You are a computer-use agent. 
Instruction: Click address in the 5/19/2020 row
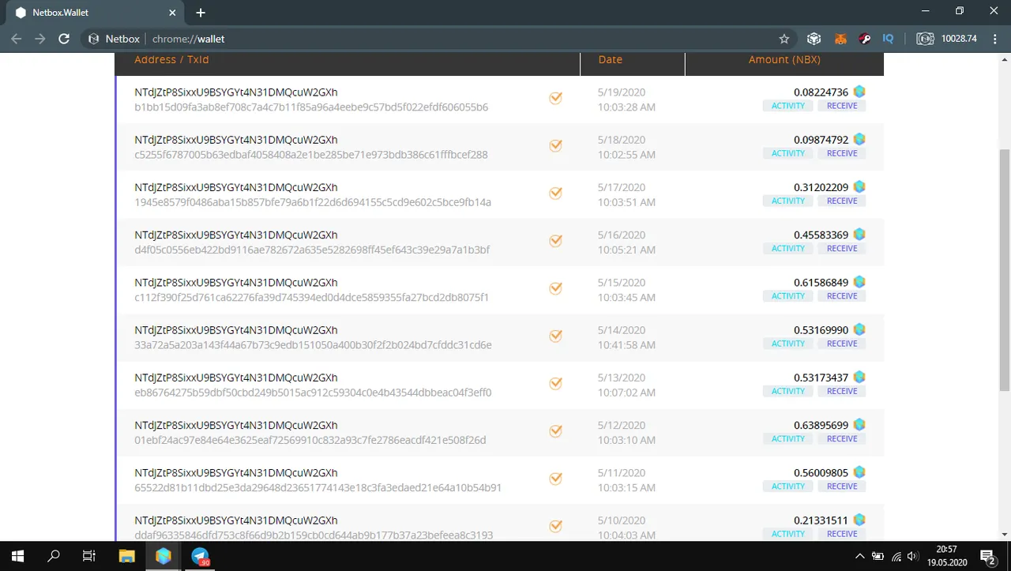coord(236,92)
